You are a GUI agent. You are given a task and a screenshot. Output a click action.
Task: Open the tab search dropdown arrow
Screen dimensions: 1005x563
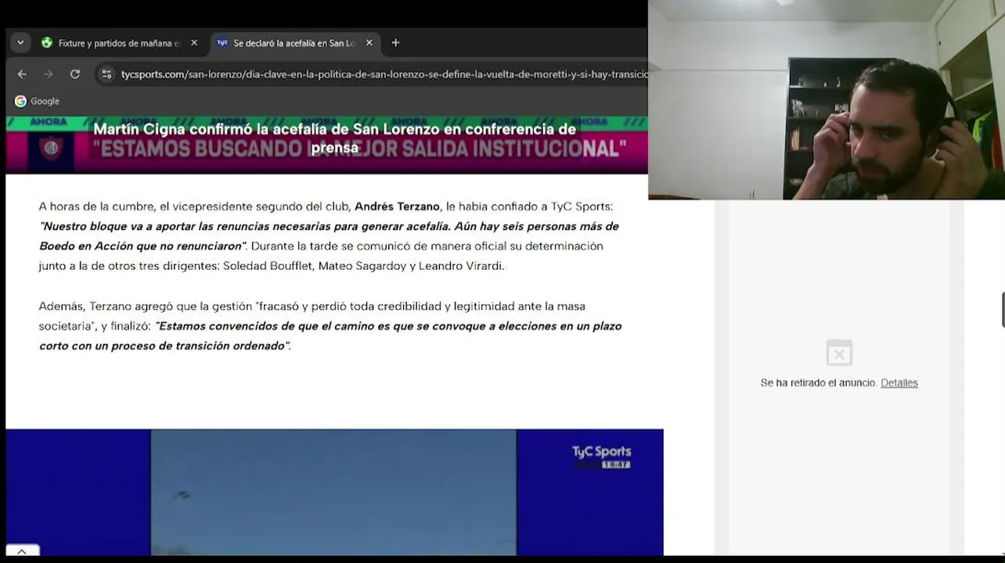(20, 43)
